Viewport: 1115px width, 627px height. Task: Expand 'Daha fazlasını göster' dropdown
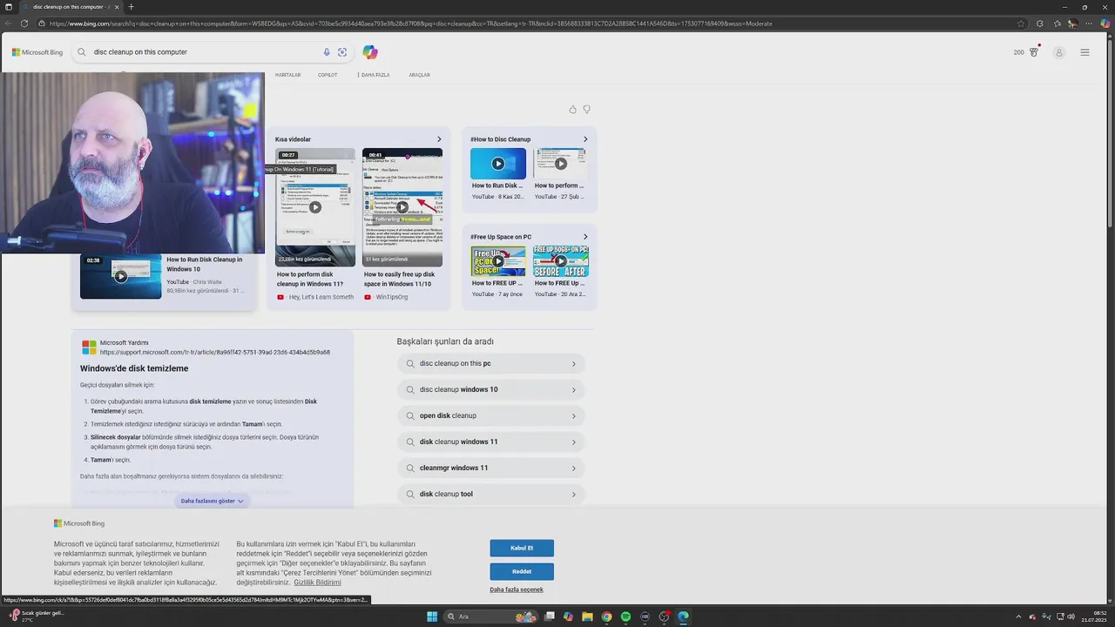click(x=212, y=501)
